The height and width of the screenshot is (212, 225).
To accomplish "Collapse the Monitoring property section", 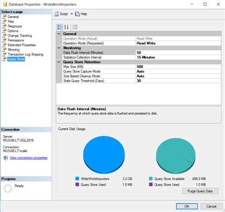I will pos(59,48).
